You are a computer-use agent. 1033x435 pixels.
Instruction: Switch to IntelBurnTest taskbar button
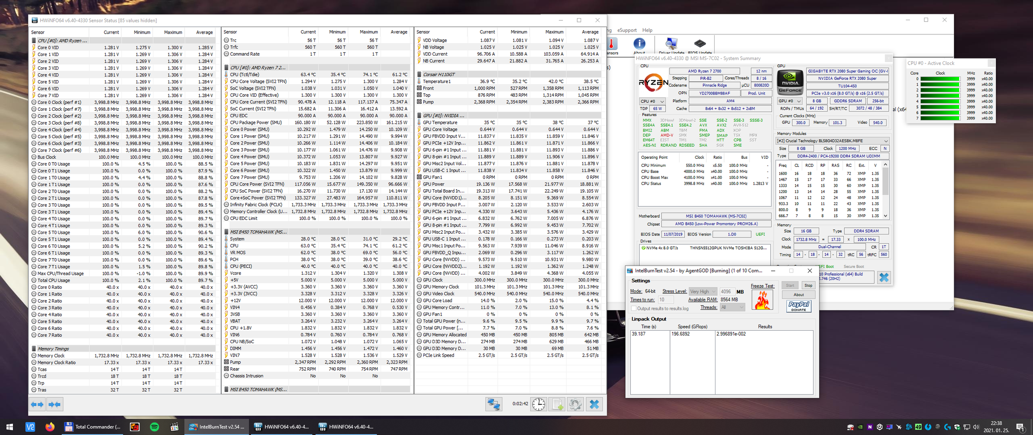217,427
